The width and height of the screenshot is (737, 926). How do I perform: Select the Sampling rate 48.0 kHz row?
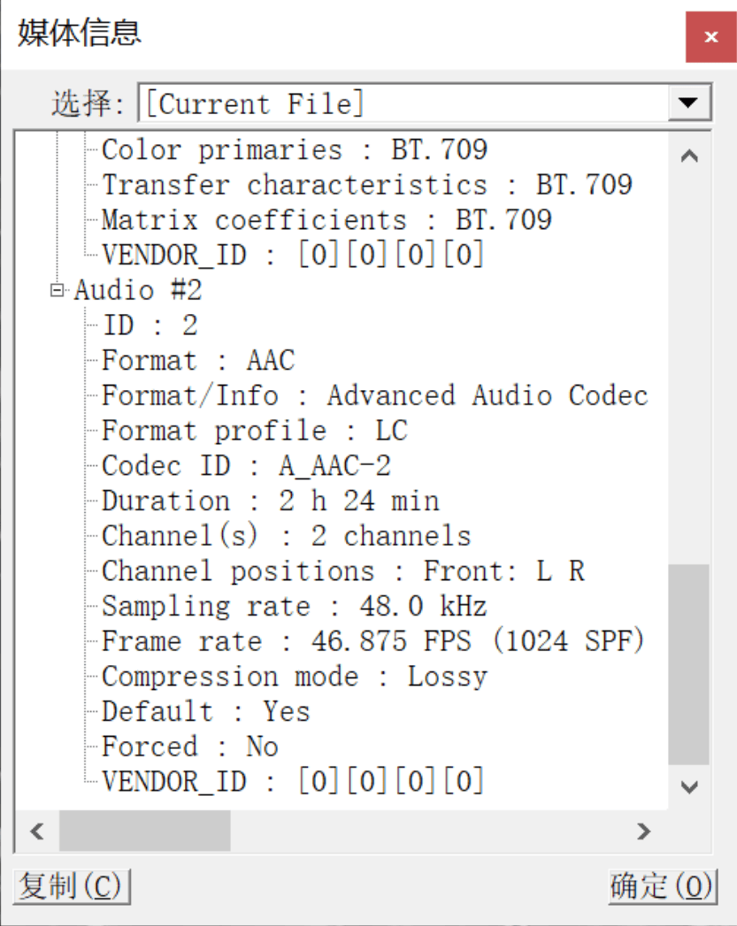[294, 607]
